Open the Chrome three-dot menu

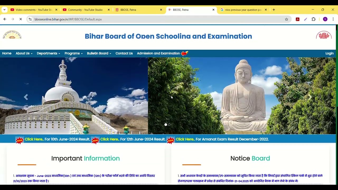pos(333,19)
